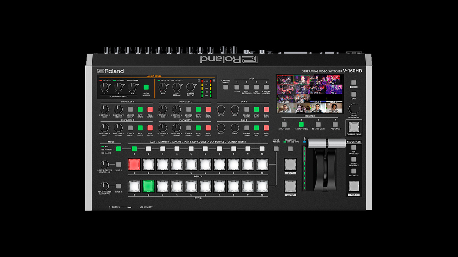458x257 pixels.
Task: Select AUX row button 5
Action: (191, 149)
